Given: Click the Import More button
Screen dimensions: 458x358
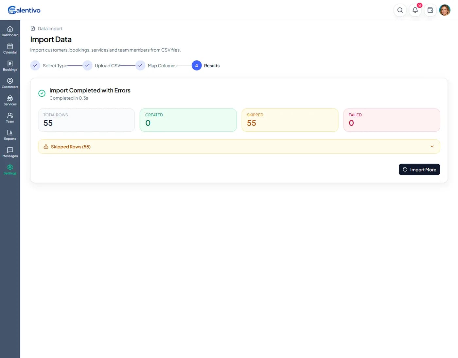Looking at the screenshot, I should tap(419, 170).
